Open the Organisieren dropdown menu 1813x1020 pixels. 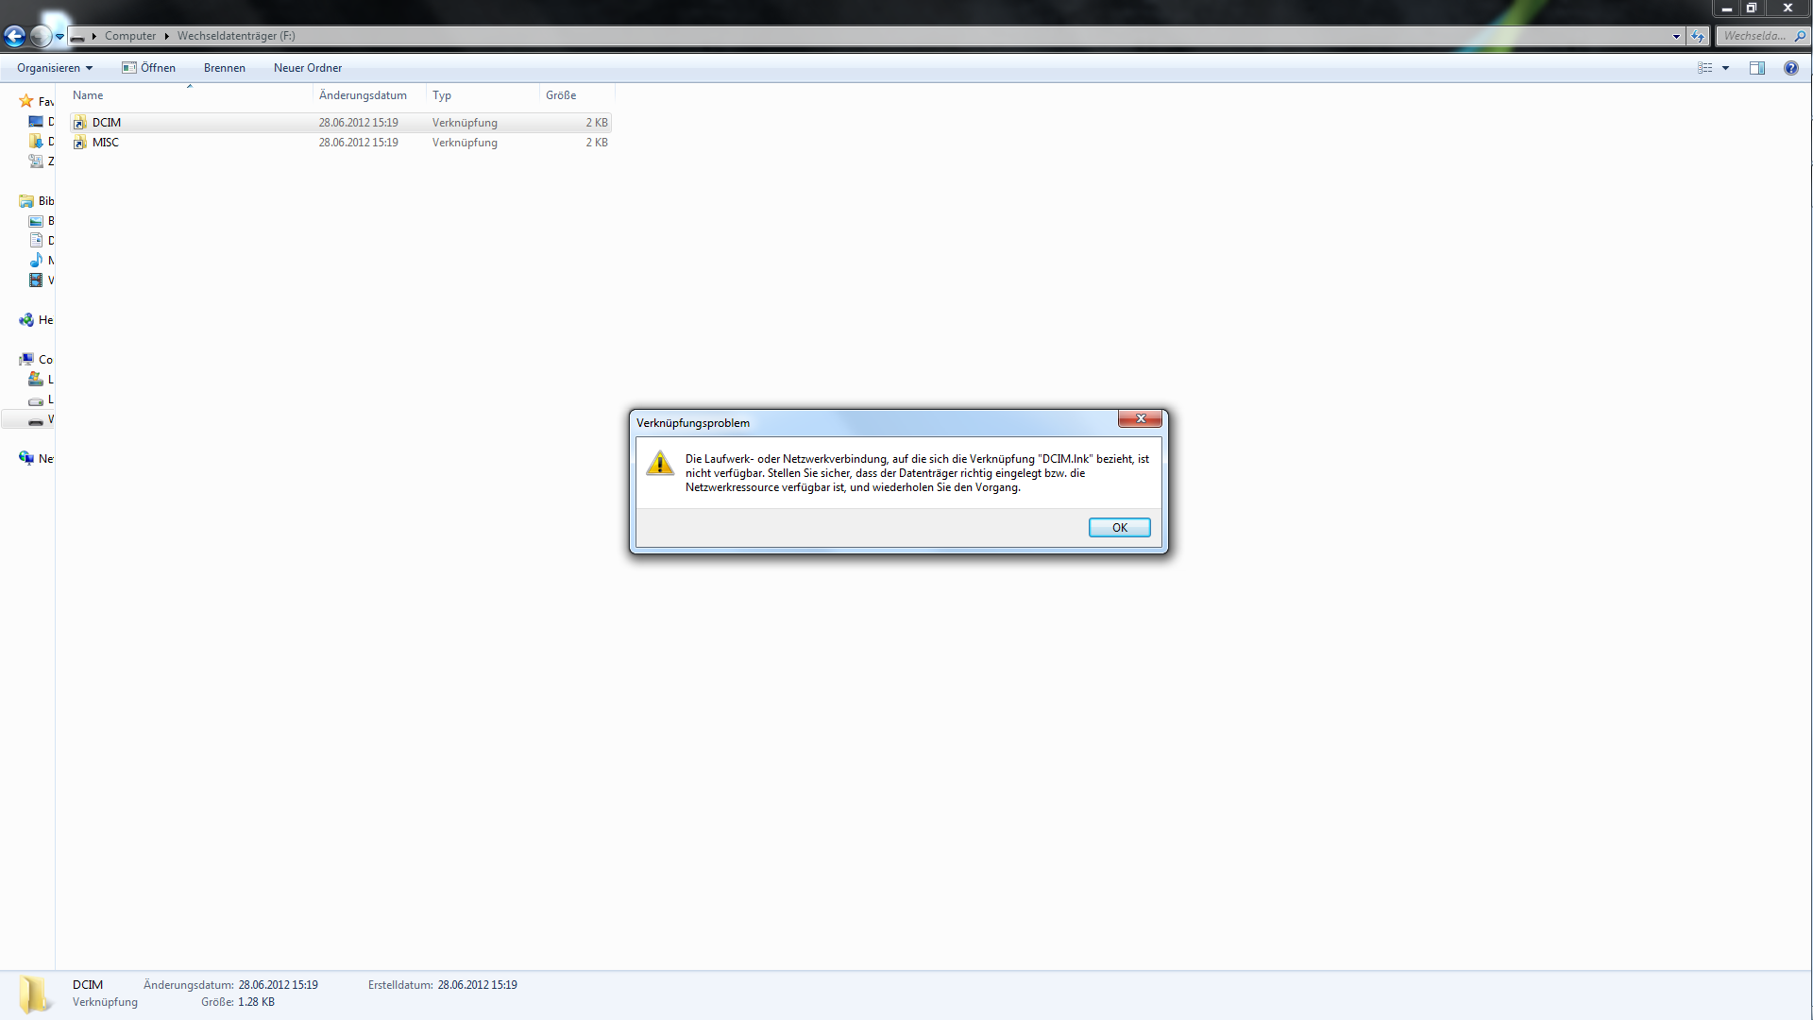tap(55, 68)
